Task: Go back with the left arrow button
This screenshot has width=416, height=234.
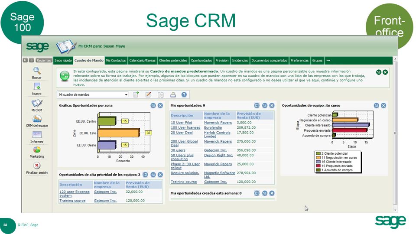Action: pyautogui.click(x=25, y=60)
